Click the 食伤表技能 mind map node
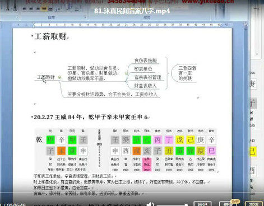 click(x=146, y=60)
